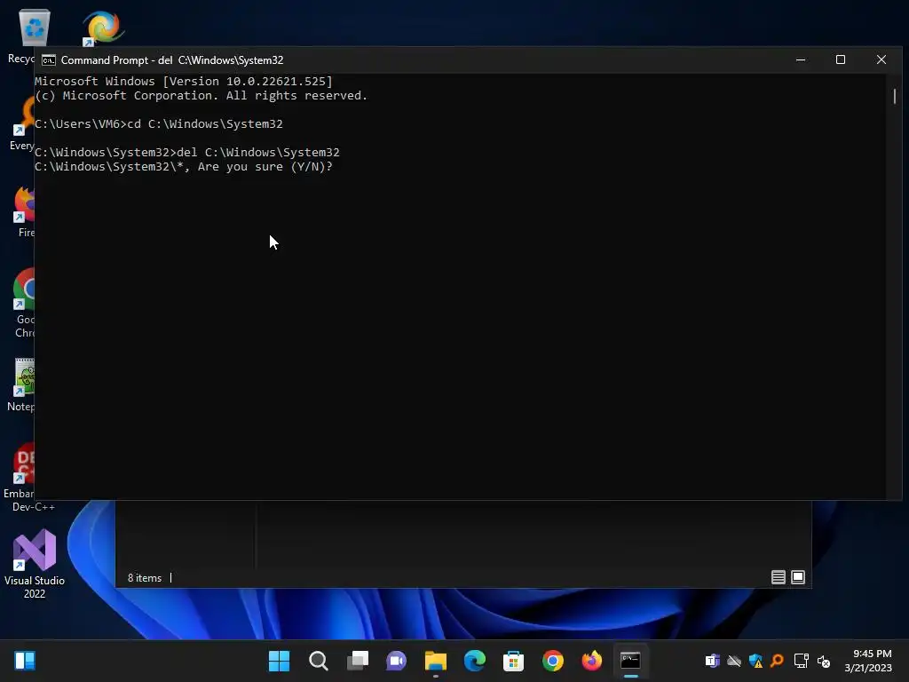Open the Google Chrome desktop shortcut
The height and width of the screenshot is (682, 909).
(x=23, y=303)
